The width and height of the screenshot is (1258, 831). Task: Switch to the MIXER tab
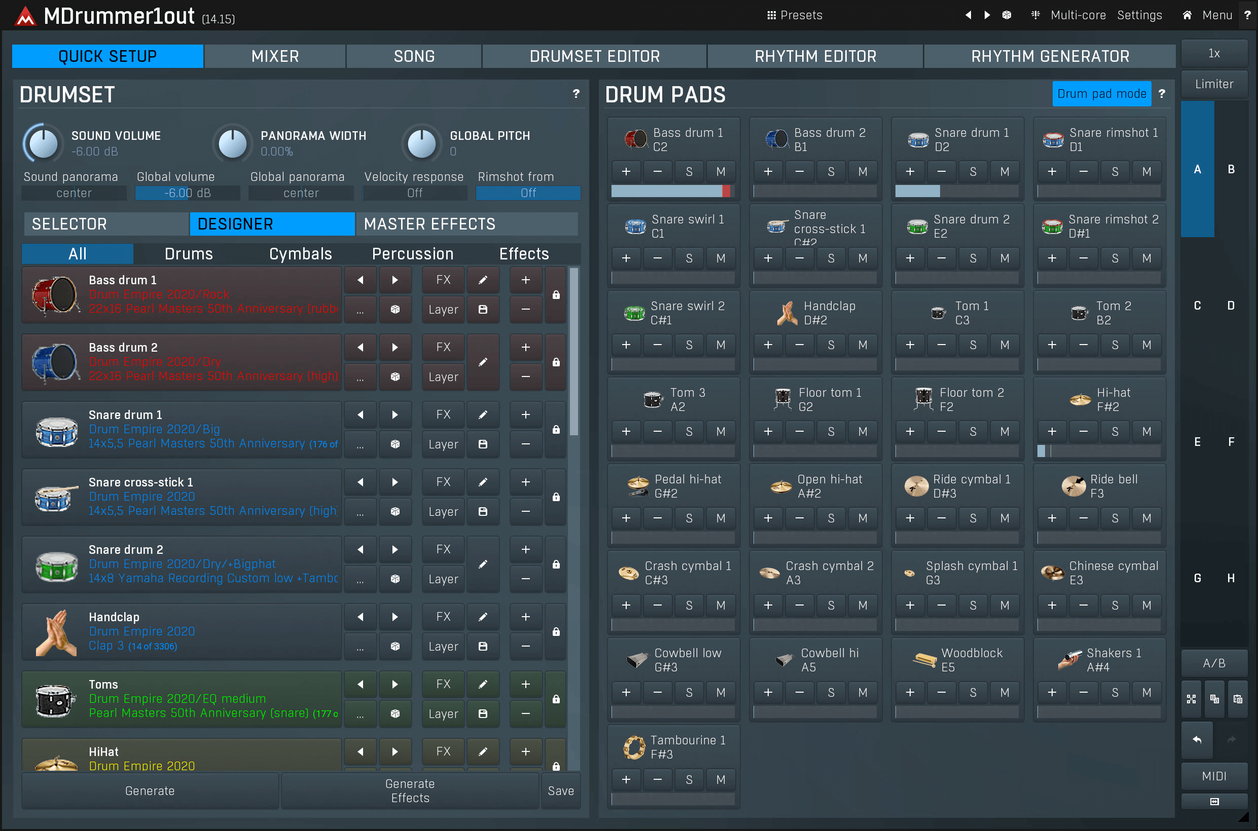(275, 56)
